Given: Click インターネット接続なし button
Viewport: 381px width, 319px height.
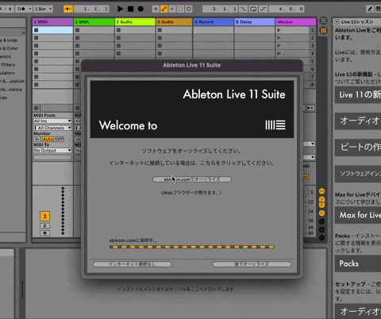Looking at the screenshot, I should (132, 264).
